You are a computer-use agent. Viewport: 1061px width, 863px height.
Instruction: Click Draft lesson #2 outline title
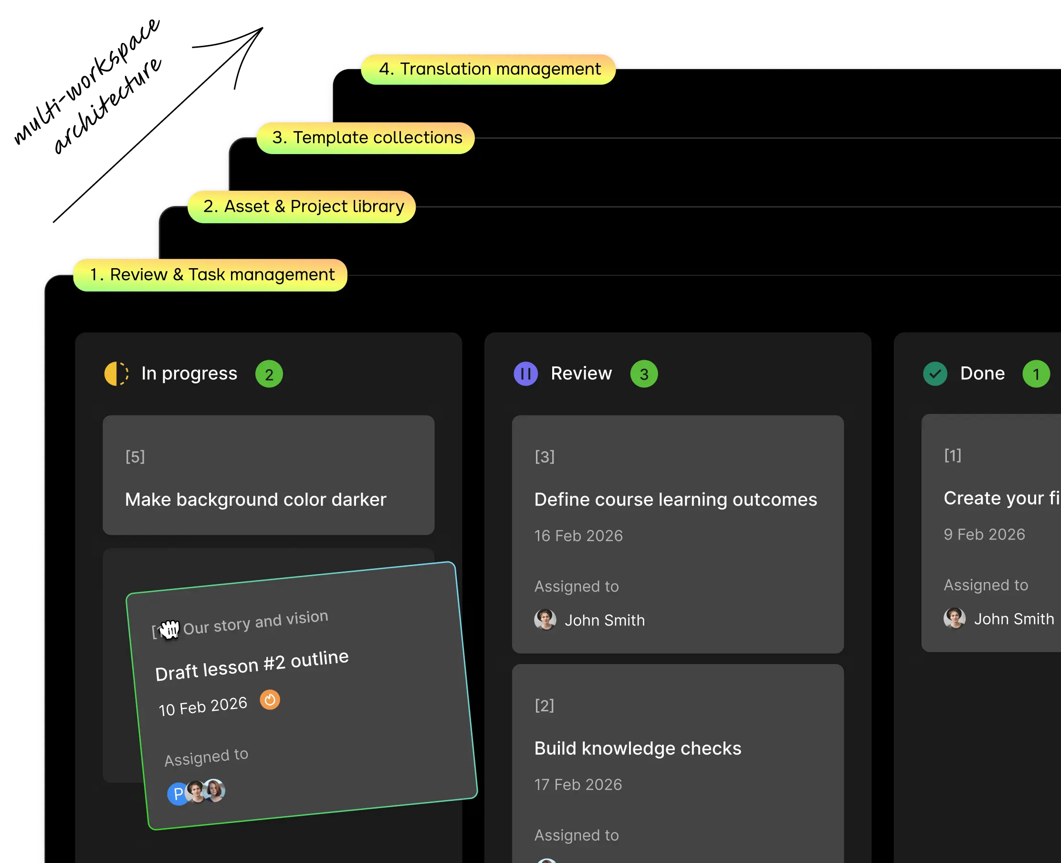pyautogui.click(x=252, y=665)
